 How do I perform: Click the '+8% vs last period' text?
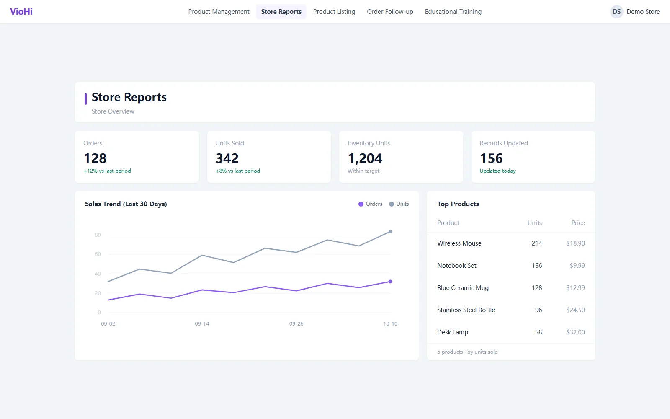pos(238,171)
